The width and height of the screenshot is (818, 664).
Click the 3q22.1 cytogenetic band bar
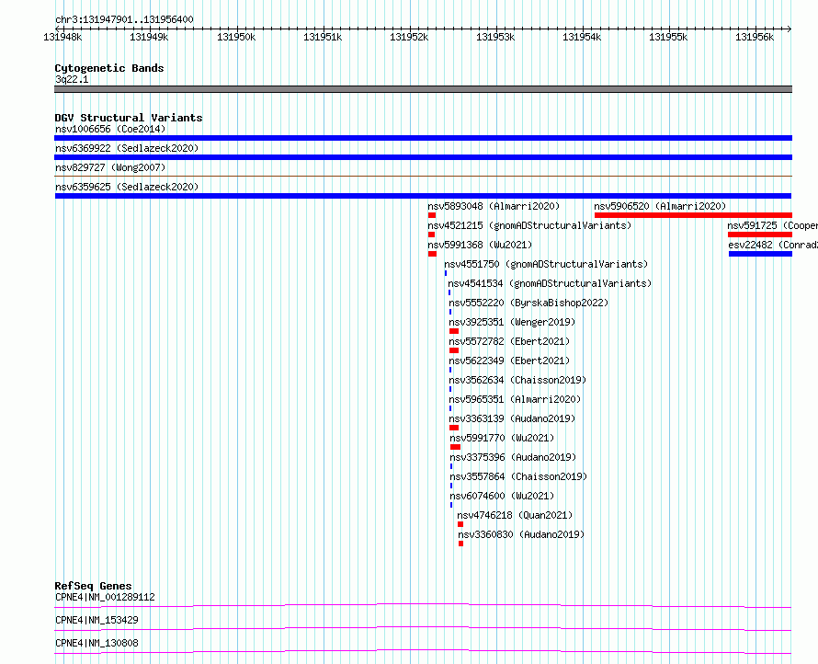click(x=423, y=89)
